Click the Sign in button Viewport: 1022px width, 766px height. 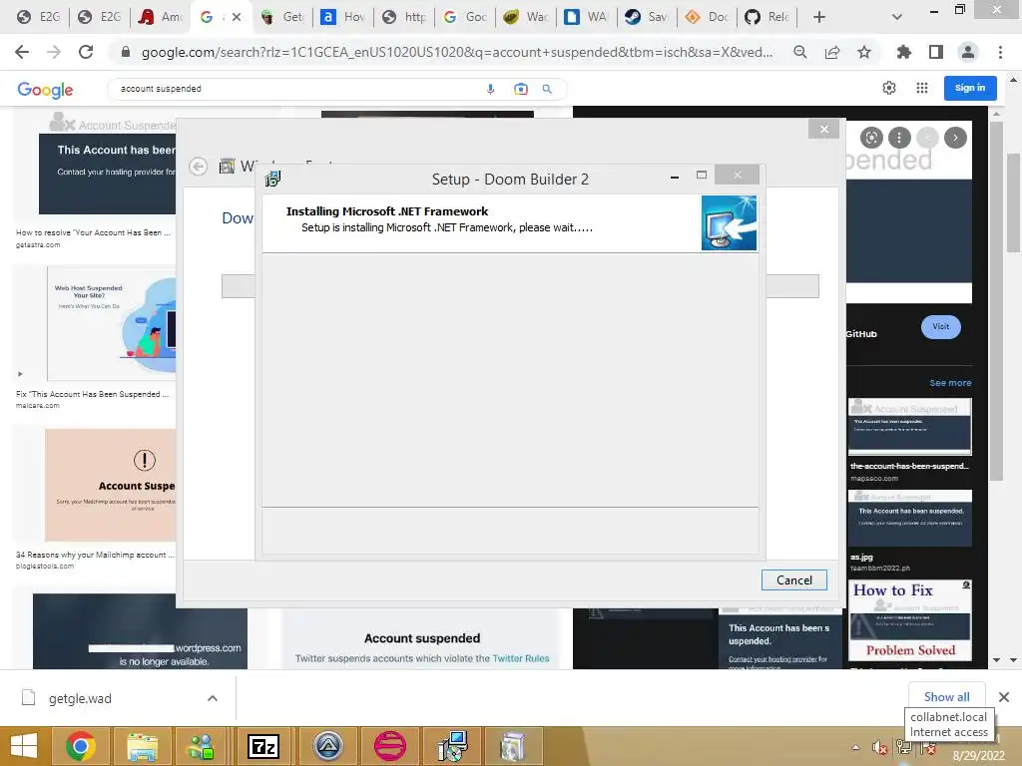tap(970, 88)
